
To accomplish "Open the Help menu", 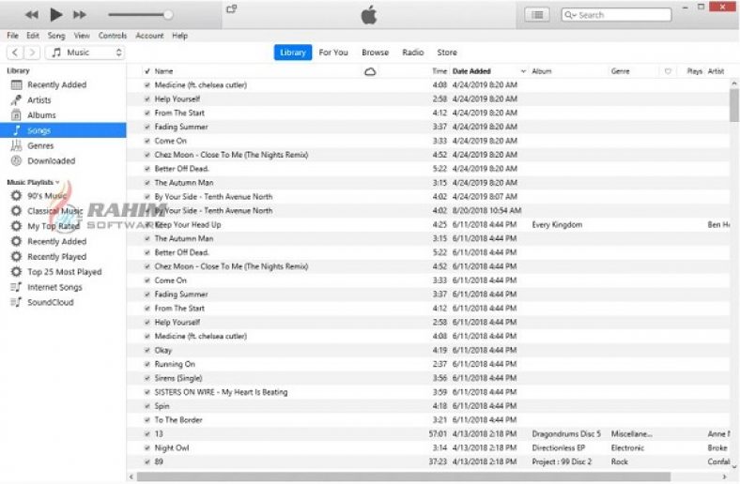I will (x=179, y=36).
